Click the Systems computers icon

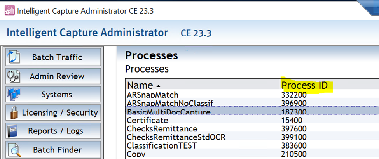click(x=14, y=94)
